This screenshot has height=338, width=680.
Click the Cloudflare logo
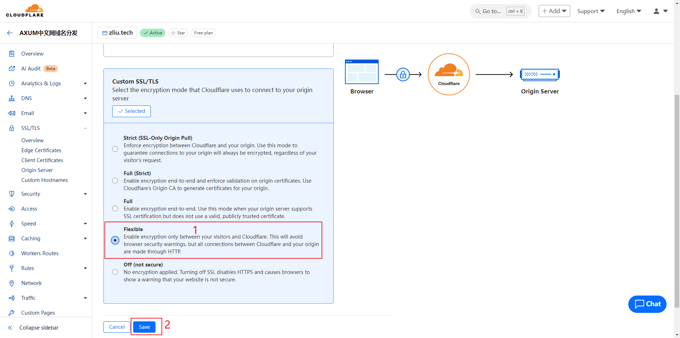pos(25,11)
